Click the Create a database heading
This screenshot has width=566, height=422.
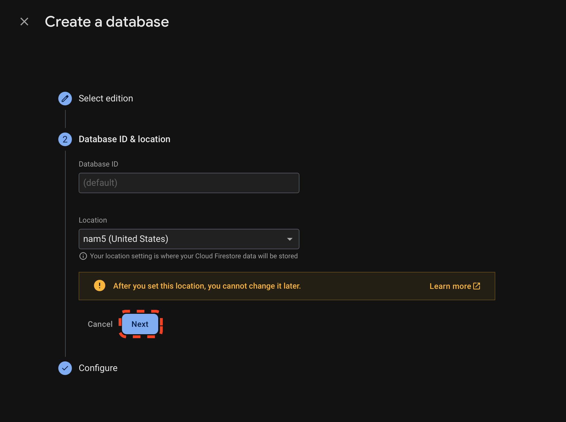pyautogui.click(x=107, y=22)
